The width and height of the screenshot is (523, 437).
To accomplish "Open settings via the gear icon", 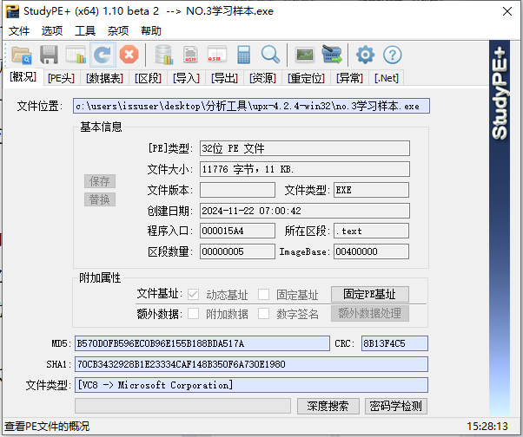I will tap(365, 55).
